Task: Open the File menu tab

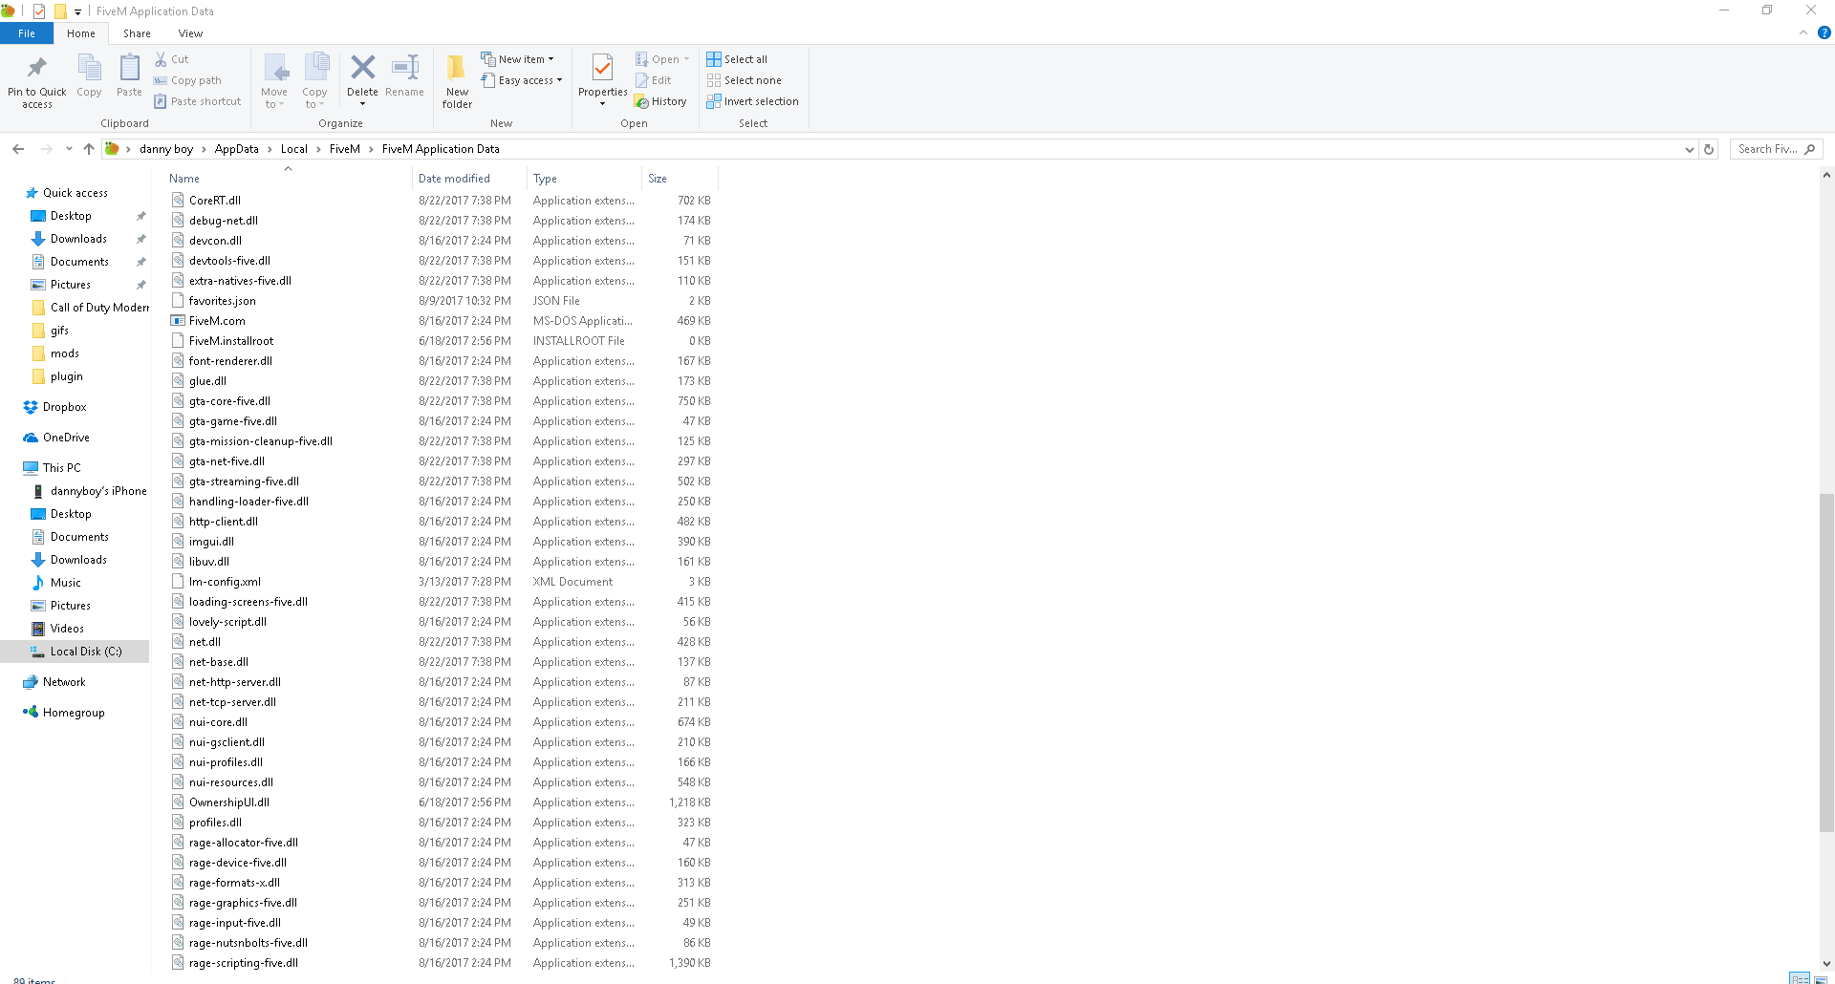Action: [x=27, y=33]
